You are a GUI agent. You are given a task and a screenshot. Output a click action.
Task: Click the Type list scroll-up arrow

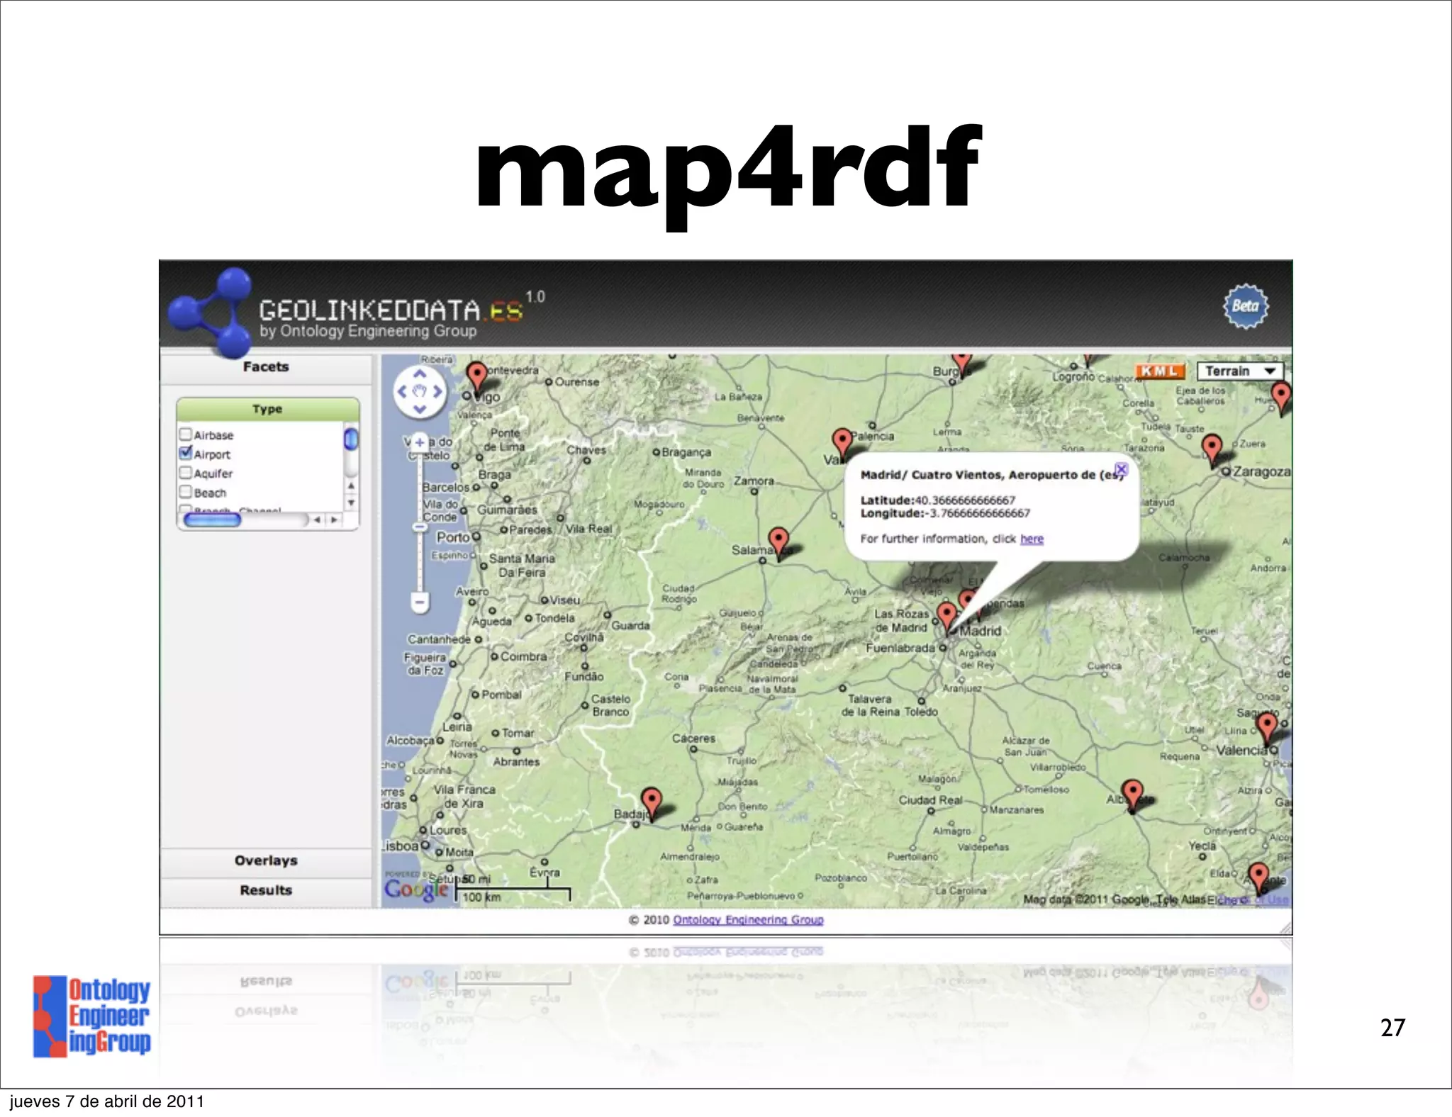(x=351, y=486)
